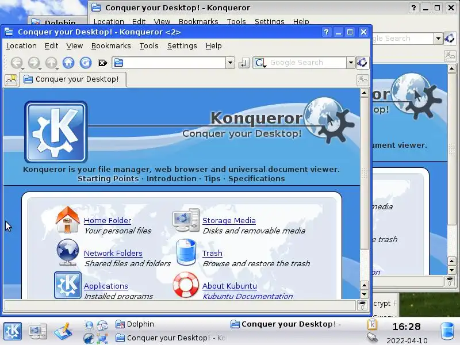Open the Applications link

106,286
